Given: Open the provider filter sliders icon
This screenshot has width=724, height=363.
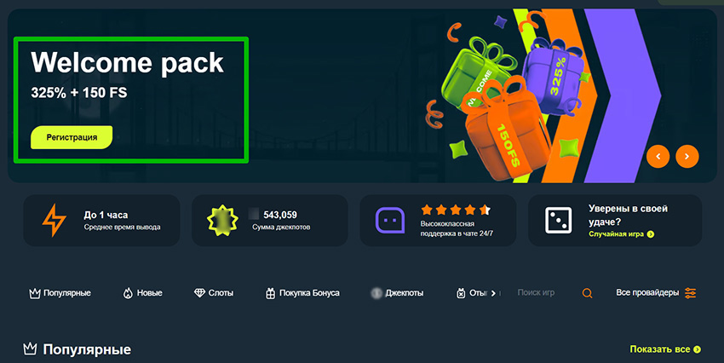Looking at the screenshot, I should coord(690,293).
